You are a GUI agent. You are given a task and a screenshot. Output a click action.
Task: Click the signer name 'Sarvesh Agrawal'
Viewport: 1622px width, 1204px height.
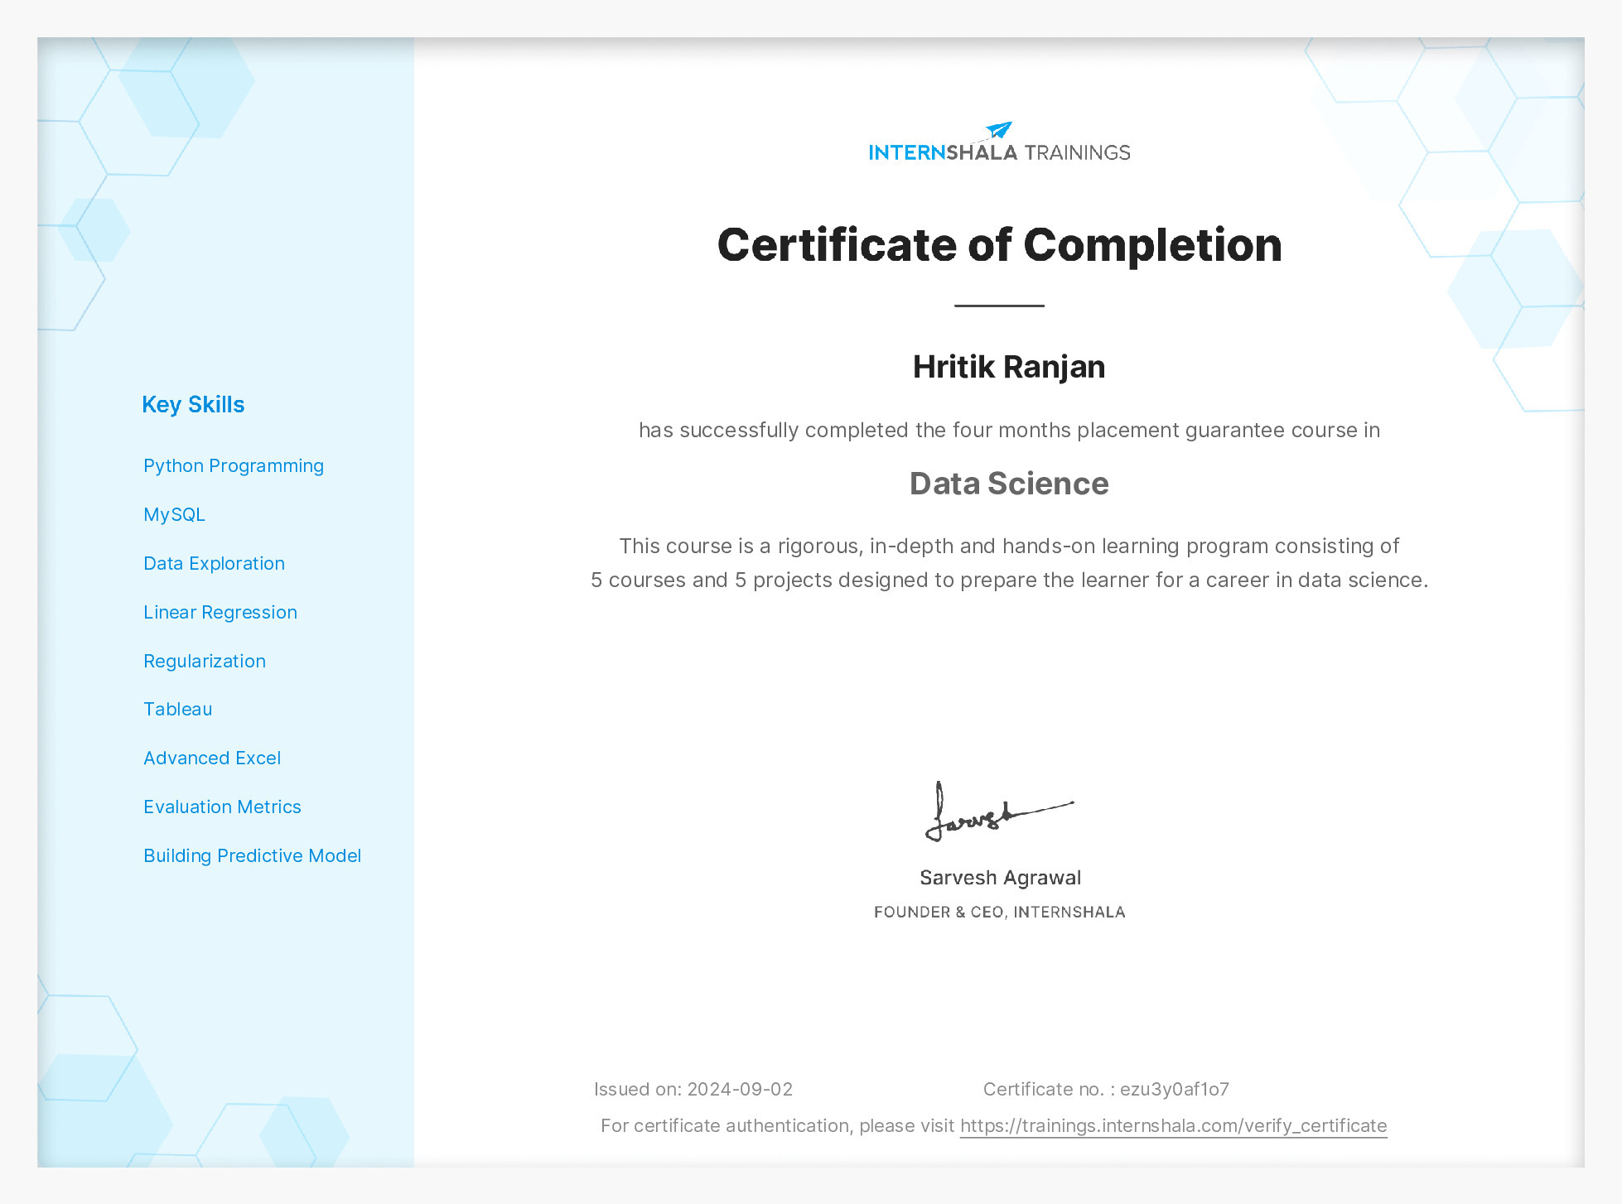click(1001, 878)
